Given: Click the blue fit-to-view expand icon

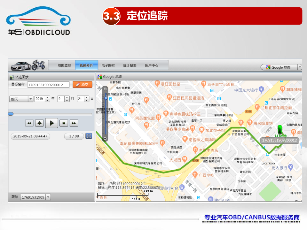Looking at the screenshot, I should point(89,136).
